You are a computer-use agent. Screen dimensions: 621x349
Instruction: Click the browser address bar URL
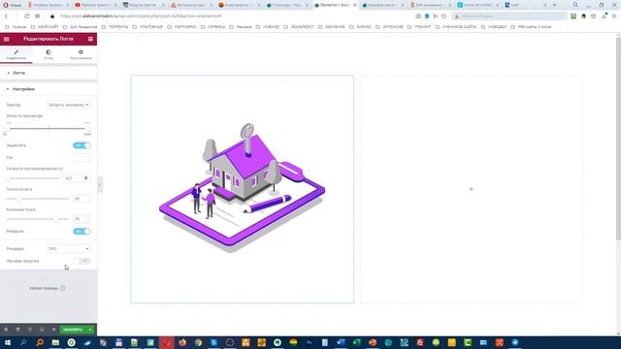pyautogui.click(x=141, y=16)
